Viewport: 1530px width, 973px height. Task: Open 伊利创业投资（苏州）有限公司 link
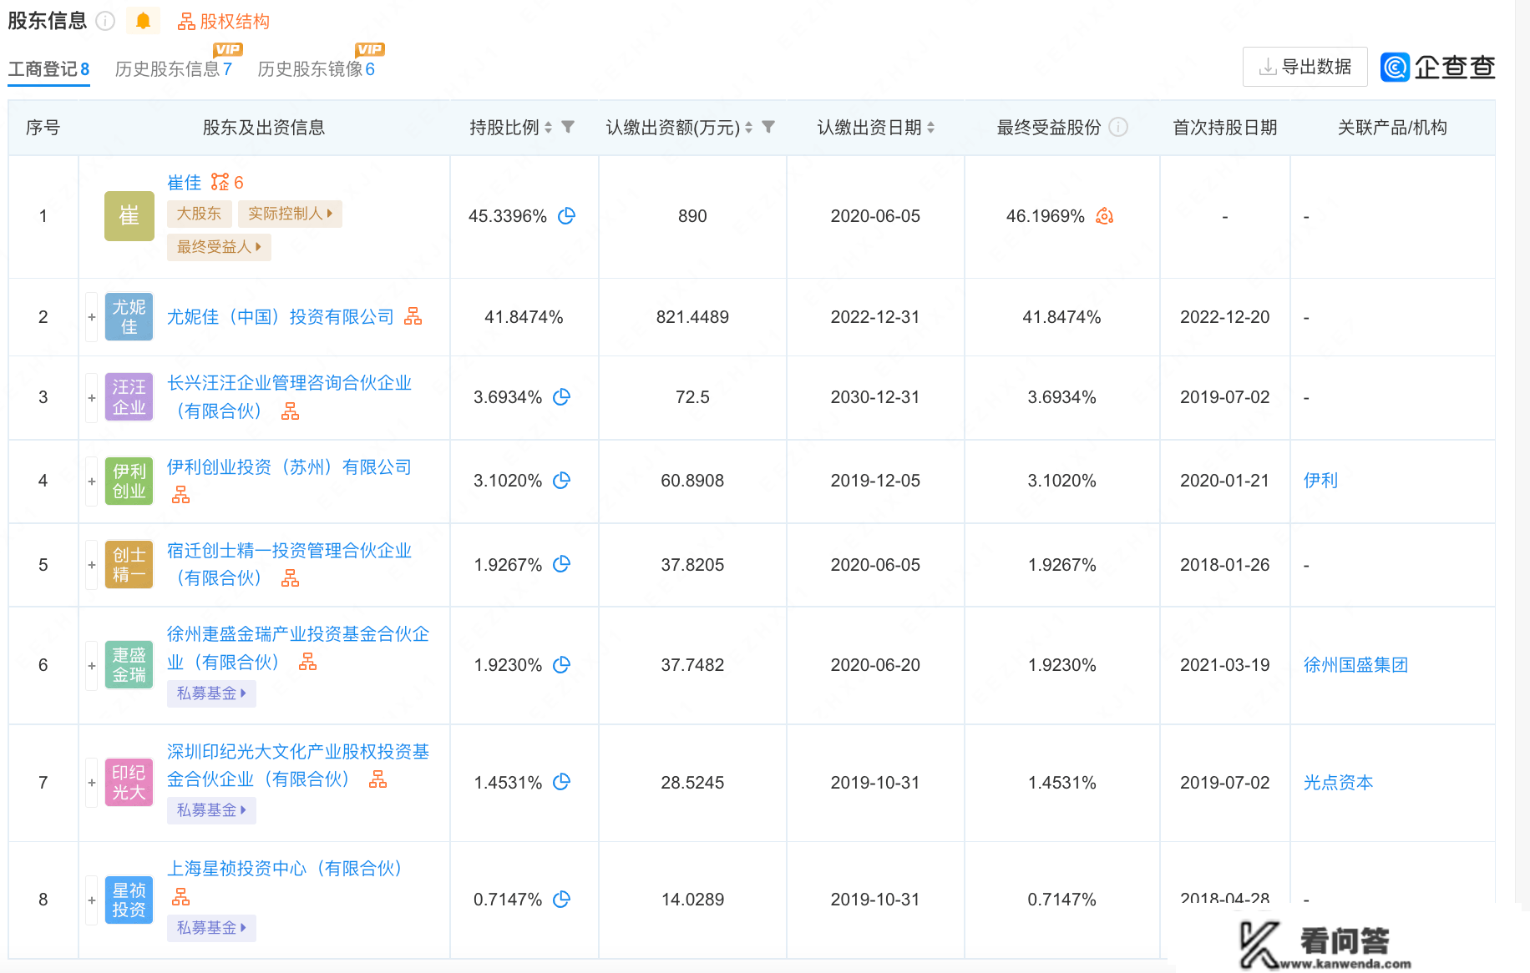(x=289, y=467)
